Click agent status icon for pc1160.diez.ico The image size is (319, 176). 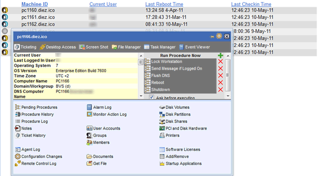pyautogui.click(x=5, y=10)
